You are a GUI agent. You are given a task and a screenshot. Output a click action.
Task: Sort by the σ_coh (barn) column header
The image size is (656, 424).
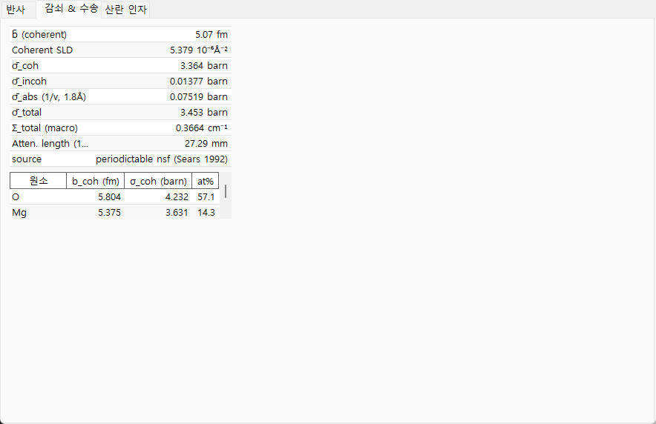tap(158, 181)
